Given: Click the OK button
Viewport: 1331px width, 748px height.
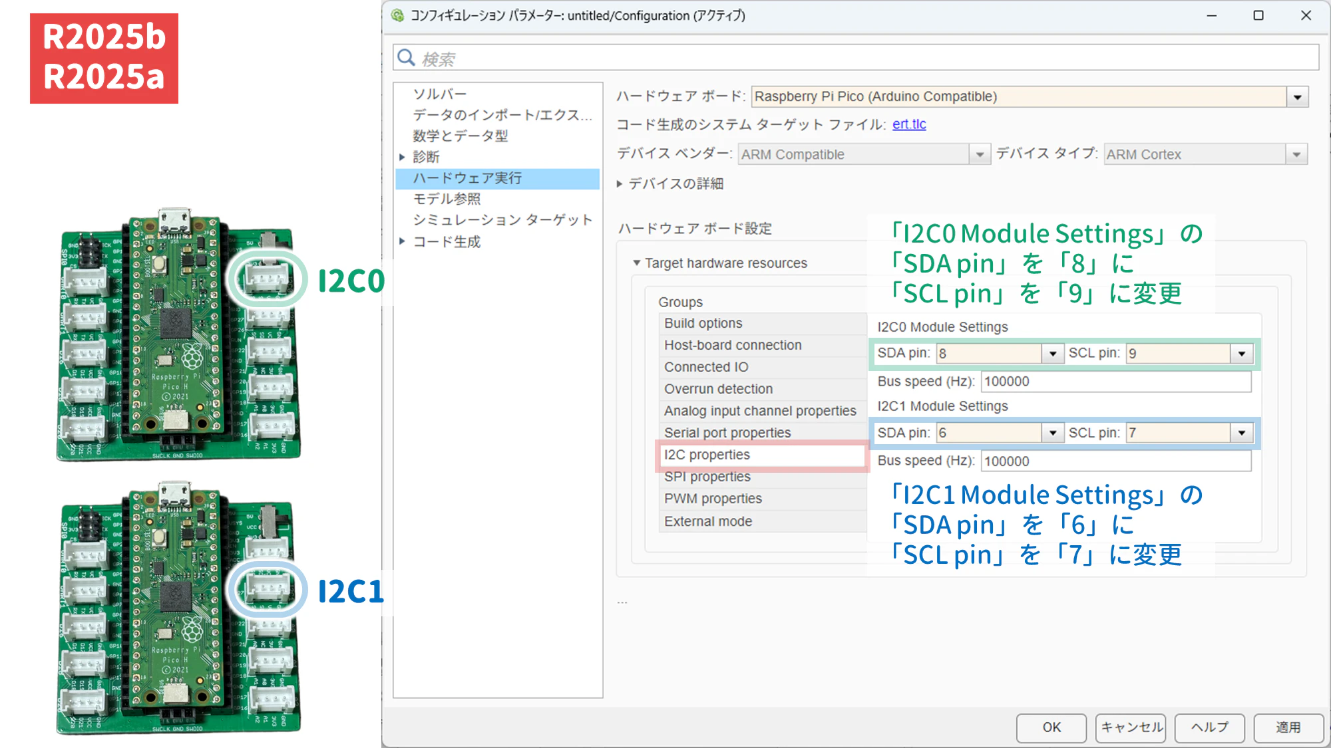Looking at the screenshot, I should click(x=1051, y=727).
